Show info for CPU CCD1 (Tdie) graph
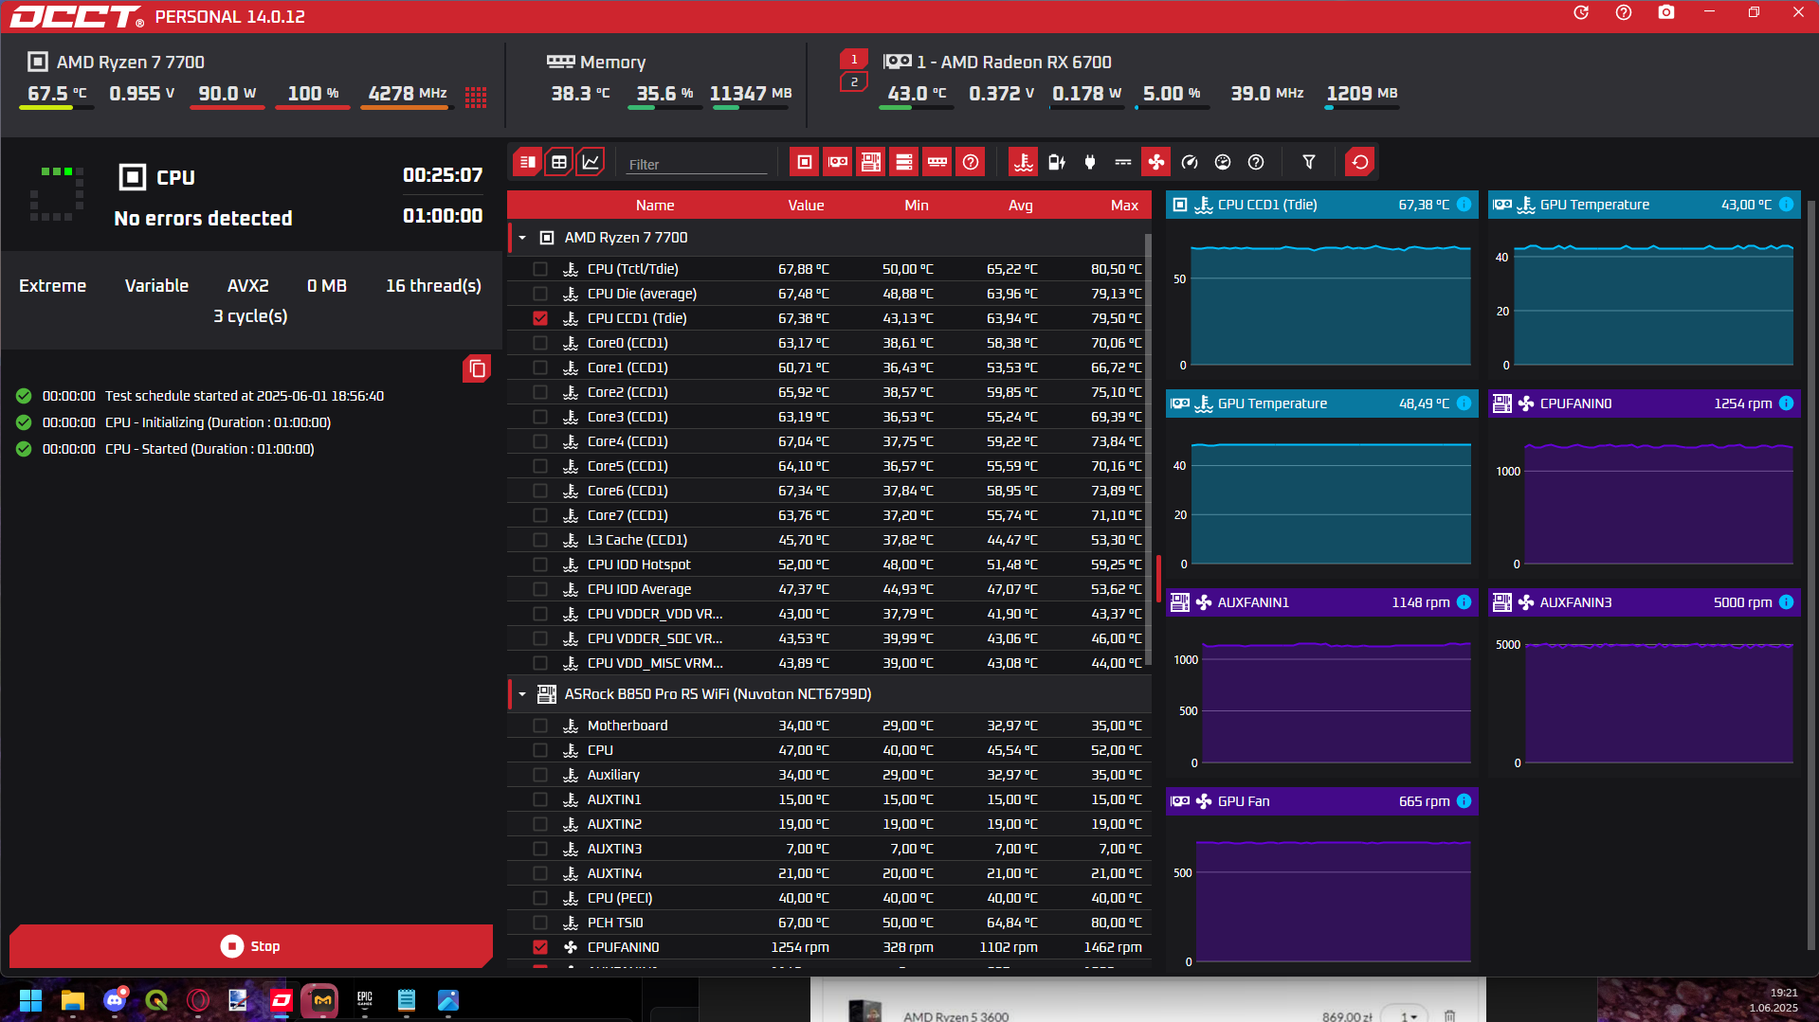This screenshot has width=1819, height=1022. coord(1464,205)
